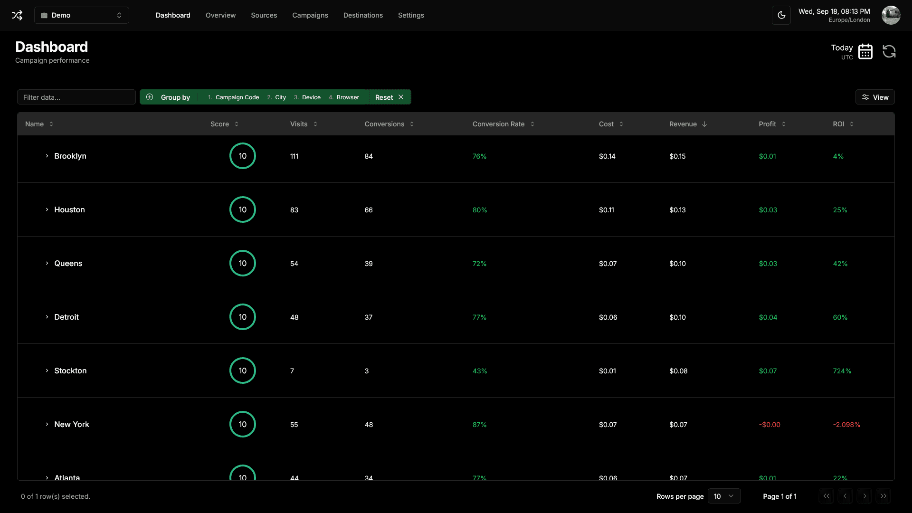Jump to last page with double-chevron icon
The width and height of the screenshot is (912, 513).
[883, 496]
